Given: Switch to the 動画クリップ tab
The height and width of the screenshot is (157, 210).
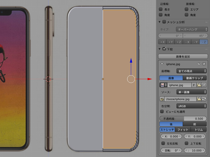Looking at the screenshot, I should [x=195, y=78].
